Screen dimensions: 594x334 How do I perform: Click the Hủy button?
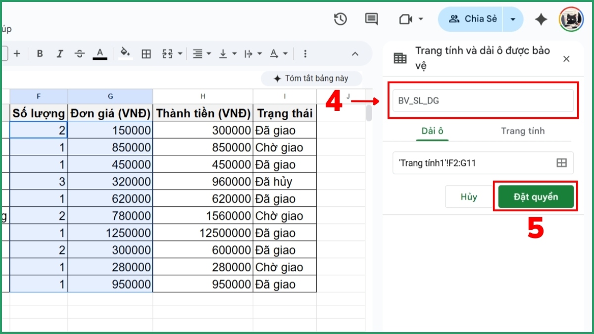[468, 196]
